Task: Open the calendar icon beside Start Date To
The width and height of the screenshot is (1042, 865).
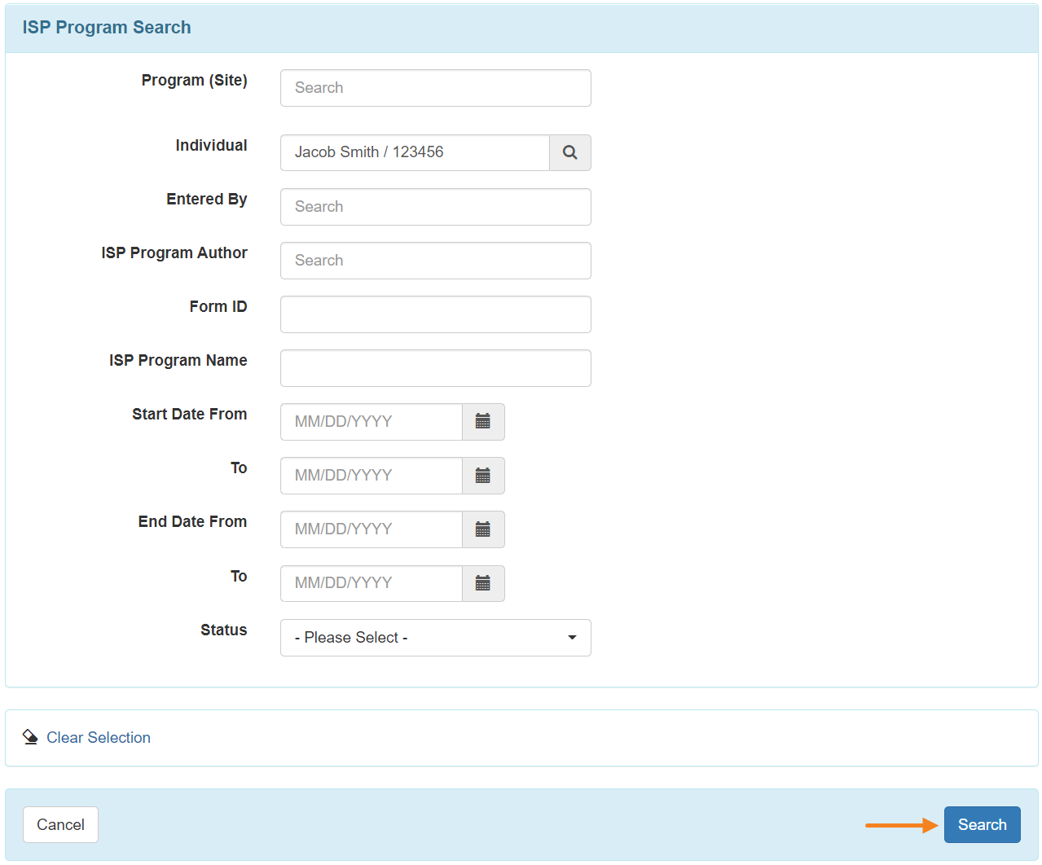Action: [x=482, y=475]
